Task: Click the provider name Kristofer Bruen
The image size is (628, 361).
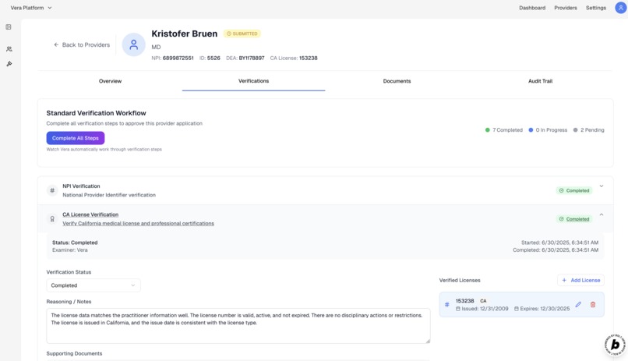Action: pos(184,34)
